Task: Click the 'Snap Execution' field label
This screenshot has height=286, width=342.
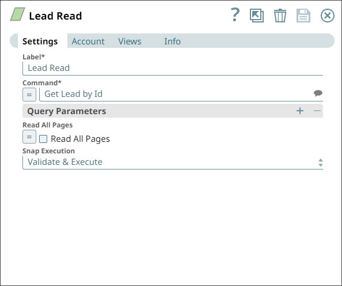Action: coord(48,151)
